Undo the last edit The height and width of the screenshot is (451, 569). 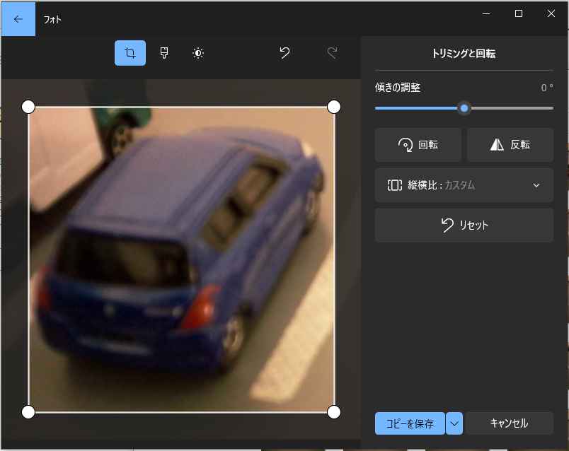tap(284, 53)
